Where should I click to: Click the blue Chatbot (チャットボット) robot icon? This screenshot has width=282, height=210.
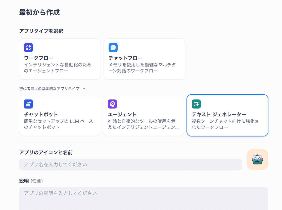click(x=28, y=104)
